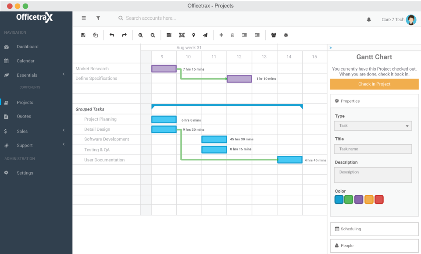Pick the orange color swatch
This screenshot has height=254, width=421.
pos(369,200)
